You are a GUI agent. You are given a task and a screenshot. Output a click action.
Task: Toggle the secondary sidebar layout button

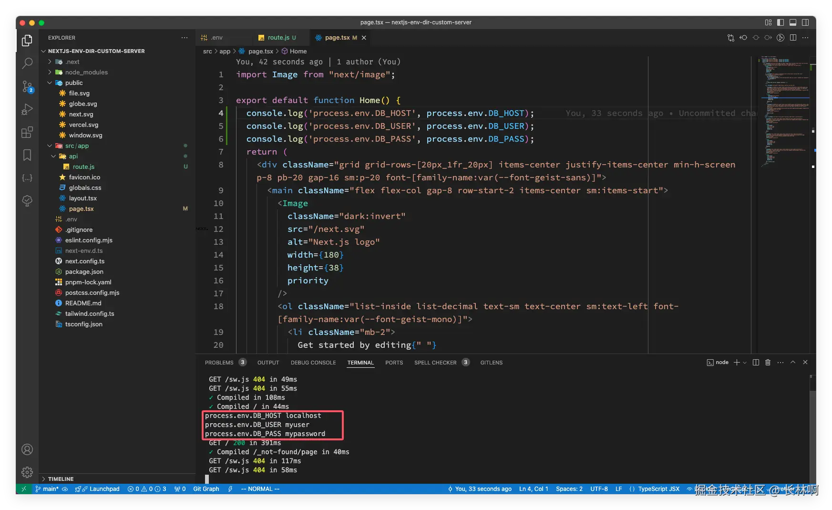click(x=805, y=22)
